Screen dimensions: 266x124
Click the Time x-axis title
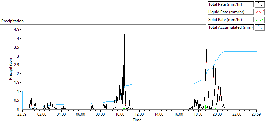[x=137, y=120]
